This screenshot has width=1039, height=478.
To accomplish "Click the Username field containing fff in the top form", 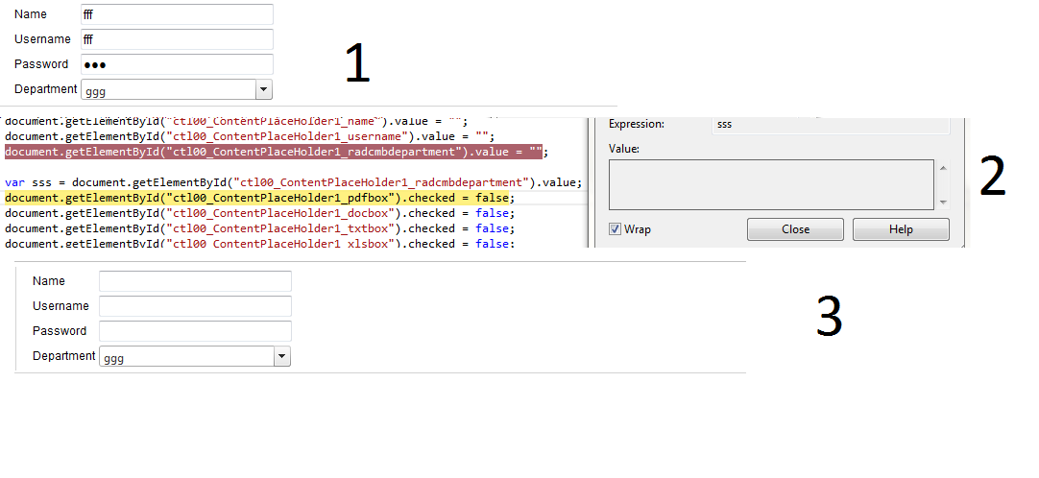I will [x=177, y=39].
